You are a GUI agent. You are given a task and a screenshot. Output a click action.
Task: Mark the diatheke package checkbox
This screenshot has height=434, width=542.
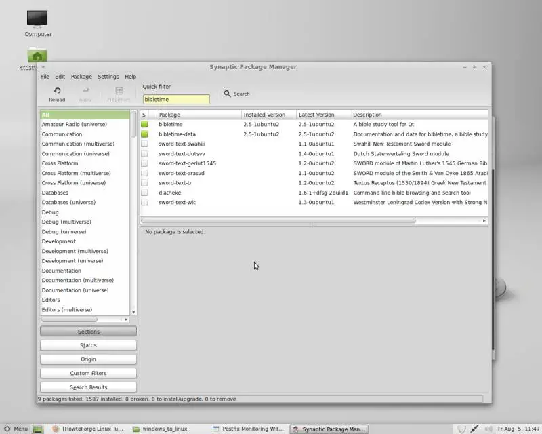[144, 193]
